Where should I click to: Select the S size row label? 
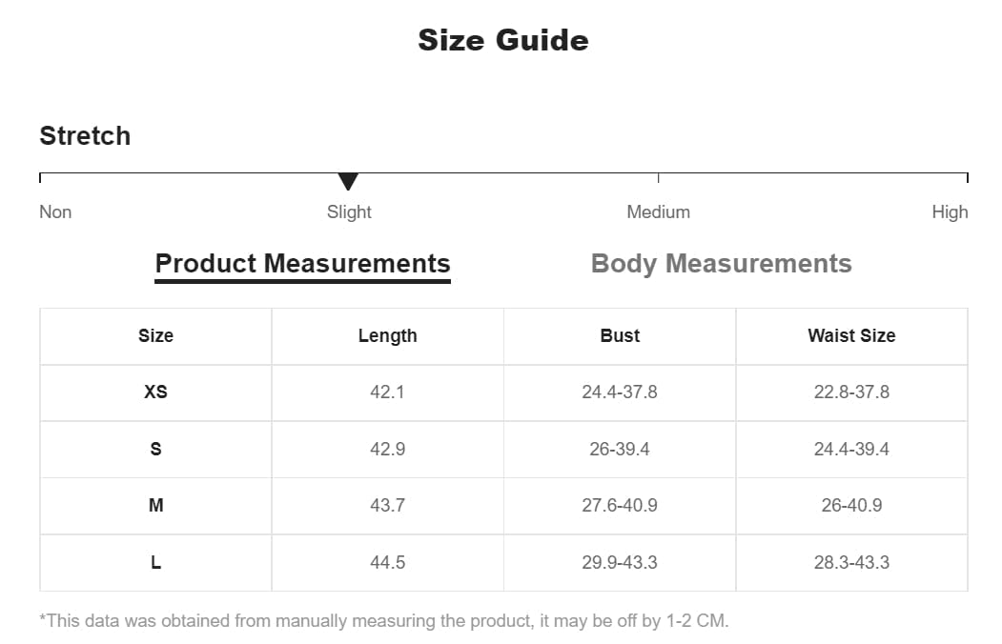156,450
